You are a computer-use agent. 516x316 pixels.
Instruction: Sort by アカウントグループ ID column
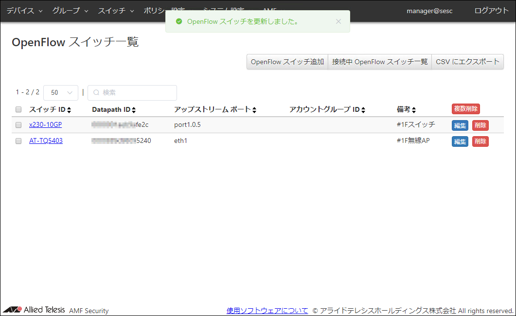pos(327,109)
